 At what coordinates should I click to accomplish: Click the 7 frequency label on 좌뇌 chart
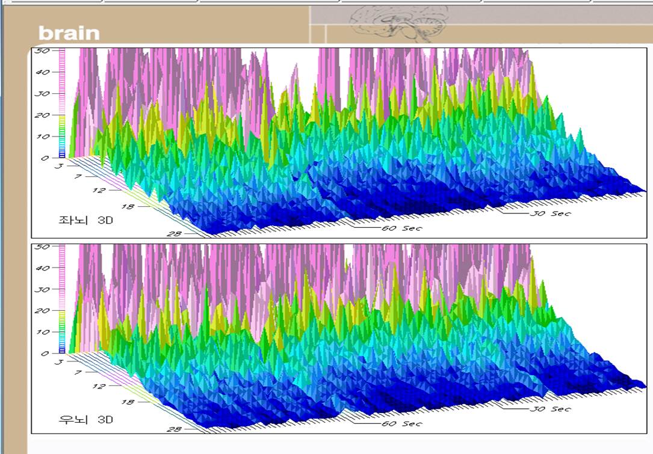pos(76,177)
